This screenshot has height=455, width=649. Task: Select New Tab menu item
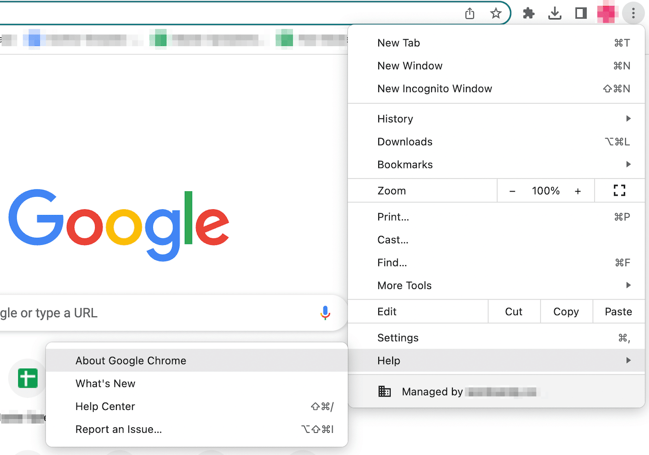(496, 43)
